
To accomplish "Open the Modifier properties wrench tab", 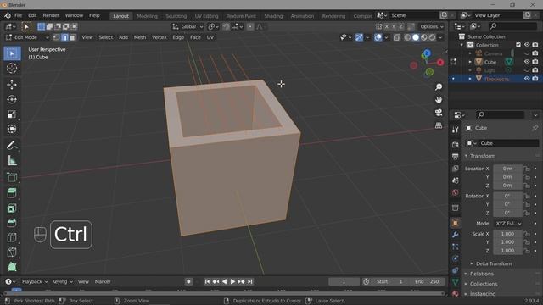I will tap(455, 235).
